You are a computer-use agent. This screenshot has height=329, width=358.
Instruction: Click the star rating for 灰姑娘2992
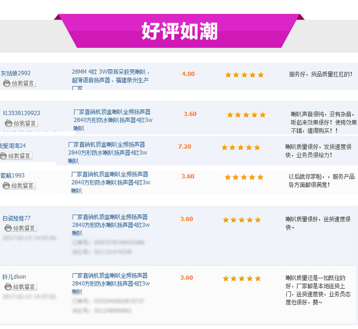coord(244,75)
